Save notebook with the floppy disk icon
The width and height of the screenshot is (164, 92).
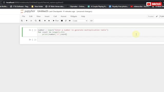[x=22, y=21]
